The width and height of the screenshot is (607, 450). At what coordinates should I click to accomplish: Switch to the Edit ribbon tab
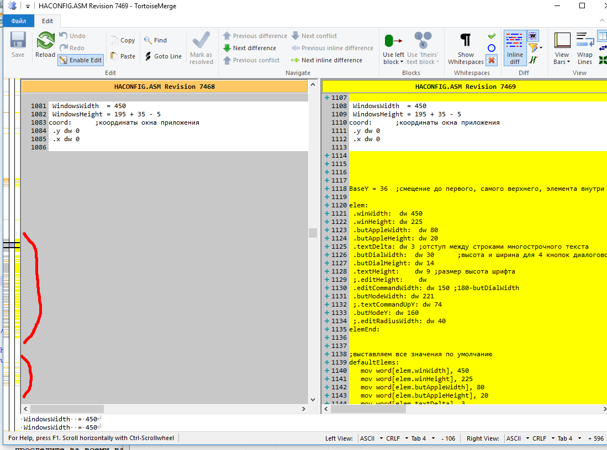click(47, 21)
